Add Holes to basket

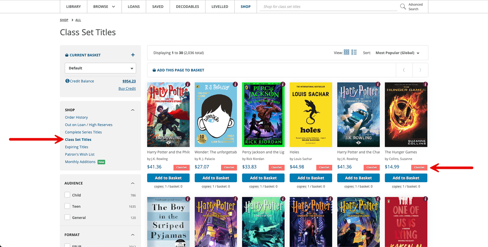pos(311,178)
